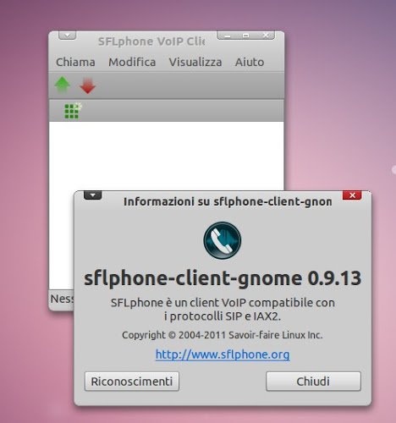Click the Riconoscimenti button
Screen dimensions: 396x423
[x=132, y=382]
